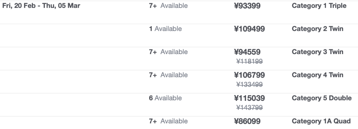Viewport: 358px width, 129px height.
Task: Click the struck-through ¥133499 original price
Action: 250,85
